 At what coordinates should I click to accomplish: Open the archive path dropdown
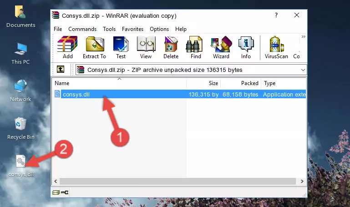coord(303,70)
